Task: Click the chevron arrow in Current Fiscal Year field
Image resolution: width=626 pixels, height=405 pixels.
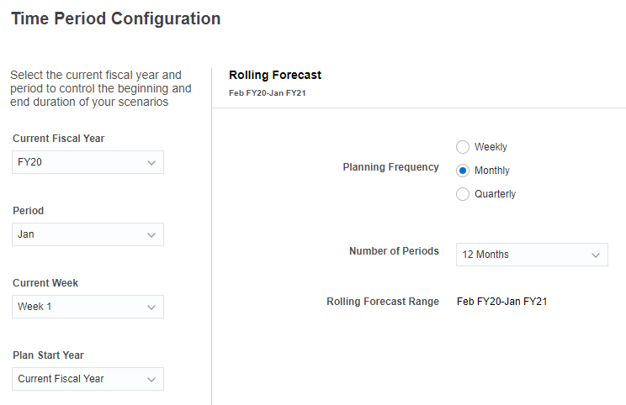Action: tap(151, 162)
